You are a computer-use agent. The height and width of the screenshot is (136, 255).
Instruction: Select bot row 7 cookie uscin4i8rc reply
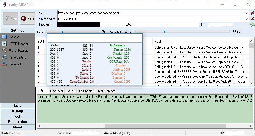[201, 77]
